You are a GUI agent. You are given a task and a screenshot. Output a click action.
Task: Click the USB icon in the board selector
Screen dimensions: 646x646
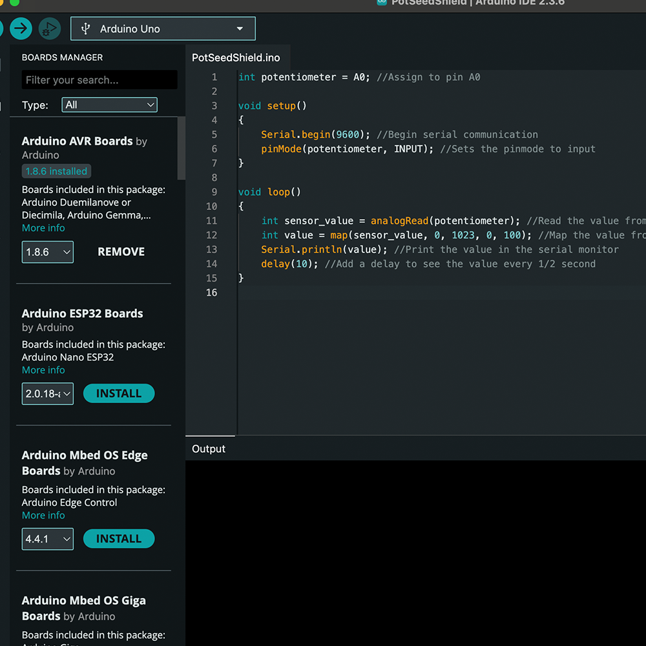[85, 28]
